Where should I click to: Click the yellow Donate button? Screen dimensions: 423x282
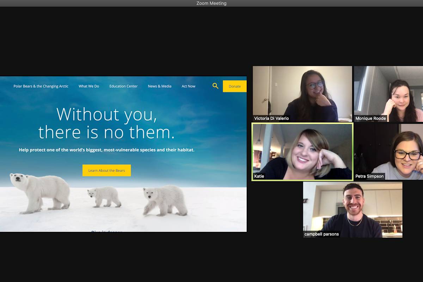tap(235, 86)
